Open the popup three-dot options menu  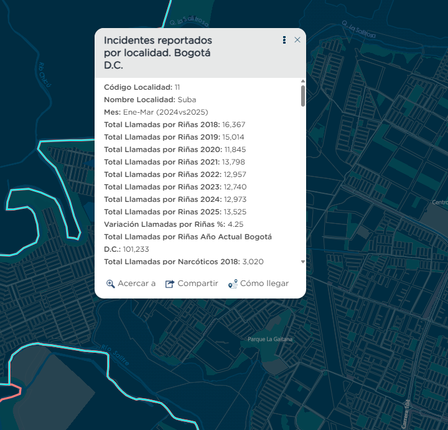click(x=284, y=40)
